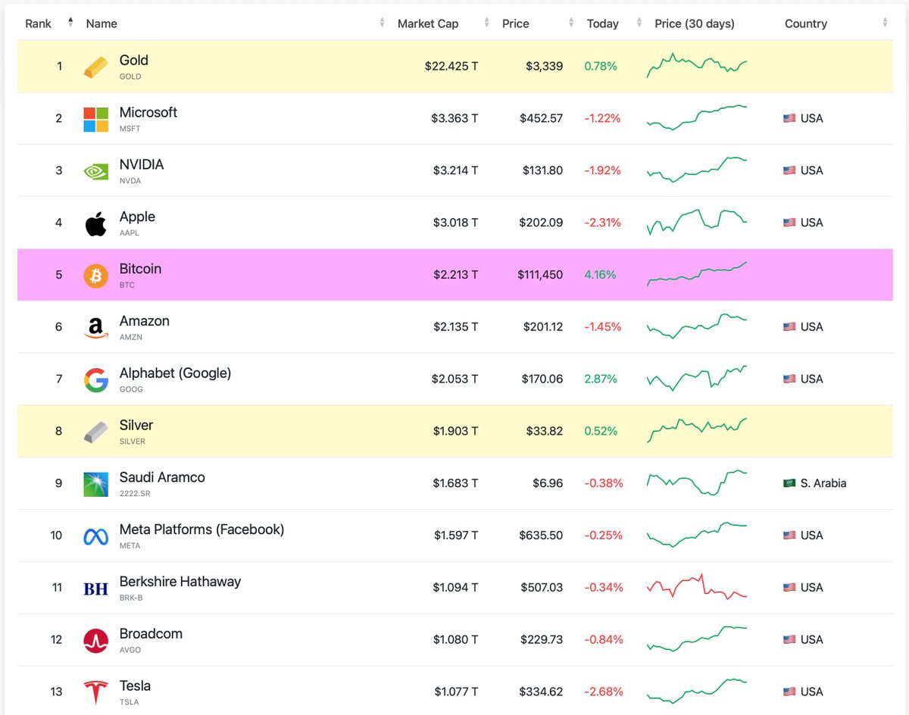Click the Gold bar icon

click(x=95, y=67)
